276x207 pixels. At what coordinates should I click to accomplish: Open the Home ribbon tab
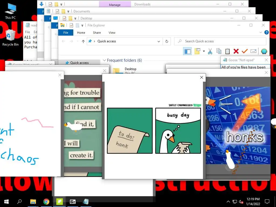(x=81, y=33)
